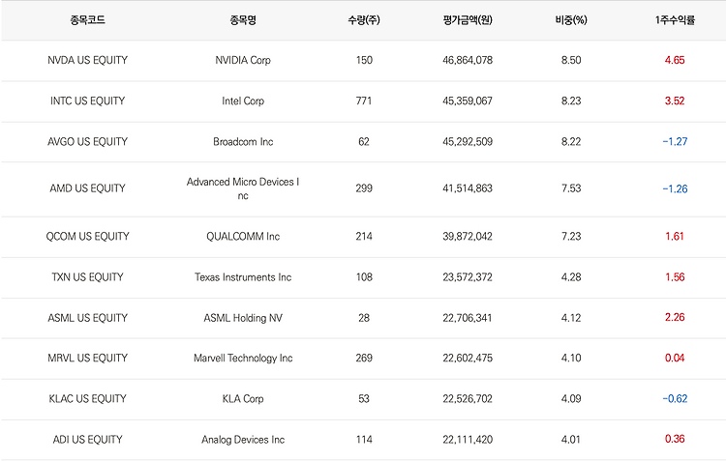Click the value 46,864,078
The width and height of the screenshot is (726, 461).
click(468, 60)
